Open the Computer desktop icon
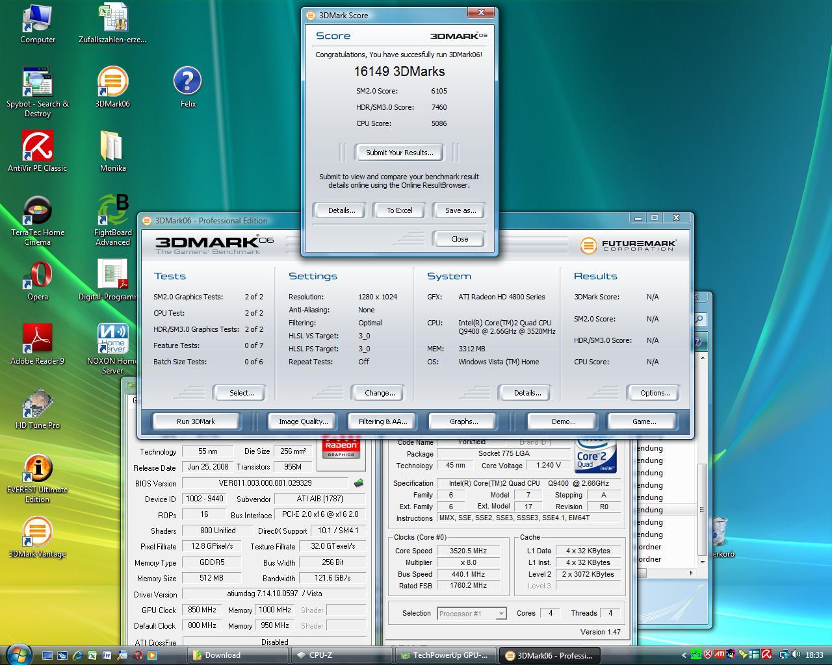Image resolution: width=832 pixels, height=665 pixels. pyautogui.click(x=37, y=24)
